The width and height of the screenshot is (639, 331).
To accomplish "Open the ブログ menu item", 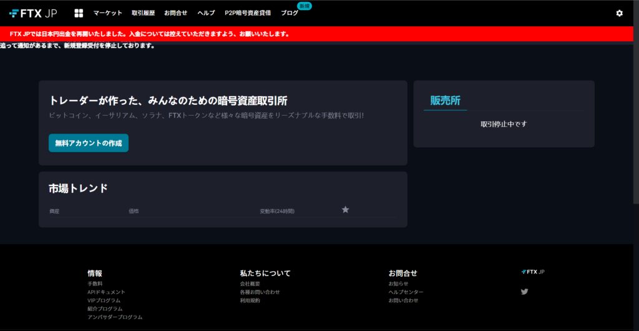I will (290, 13).
